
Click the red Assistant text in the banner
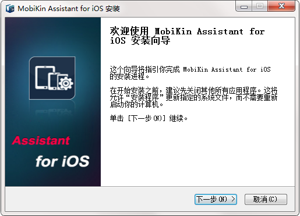41,140
